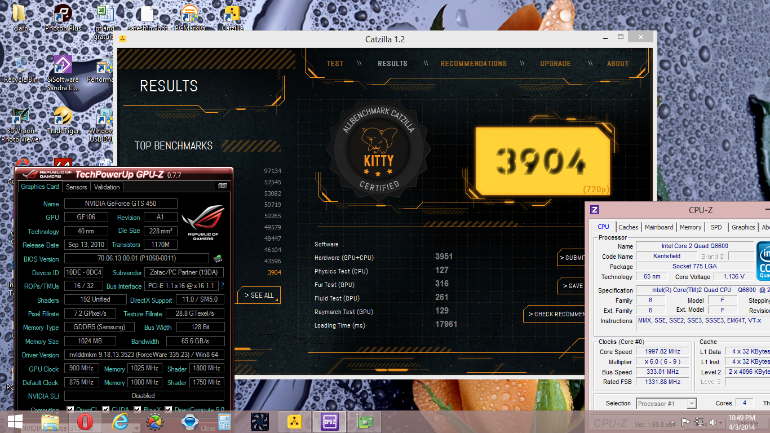Open the satesh hwbot file
Image resolution: width=770 pixels, height=433 pixels.
147,17
